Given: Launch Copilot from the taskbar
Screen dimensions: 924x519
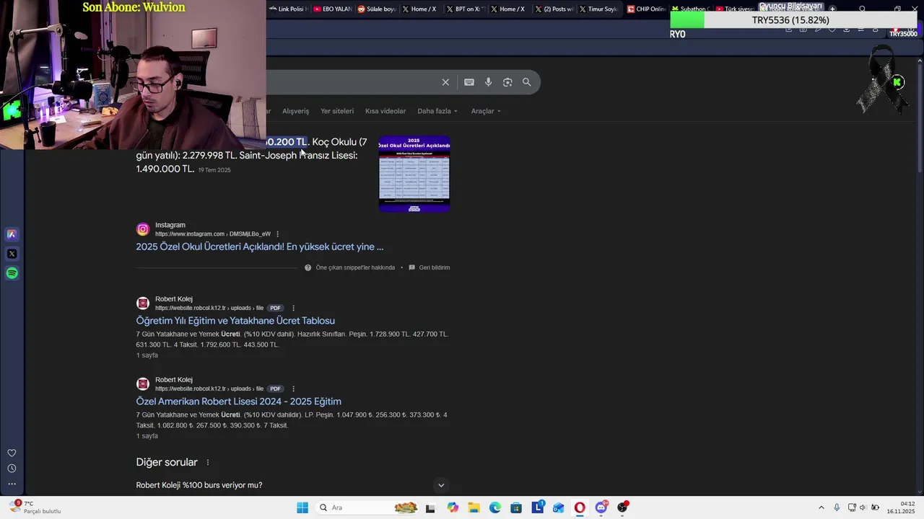Looking at the screenshot, I should [x=453, y=507].
